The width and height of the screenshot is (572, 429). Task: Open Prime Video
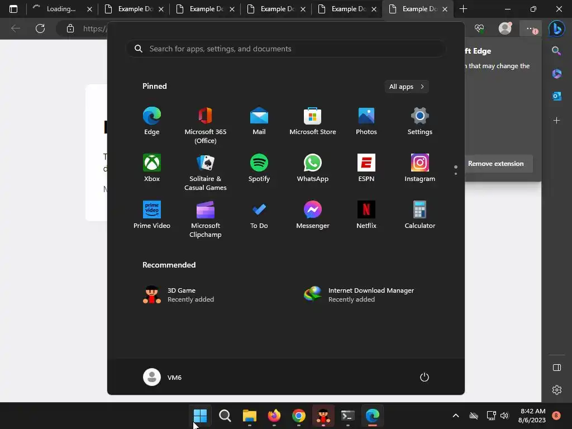(x=152, y=215)
